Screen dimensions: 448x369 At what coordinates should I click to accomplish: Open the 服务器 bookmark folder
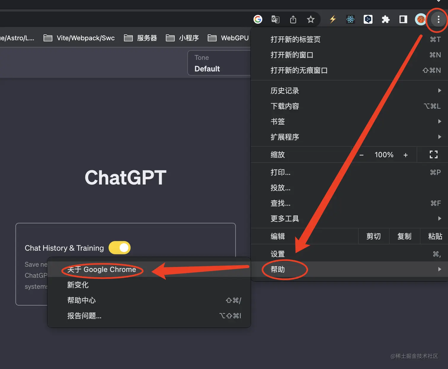coord(140,38)
